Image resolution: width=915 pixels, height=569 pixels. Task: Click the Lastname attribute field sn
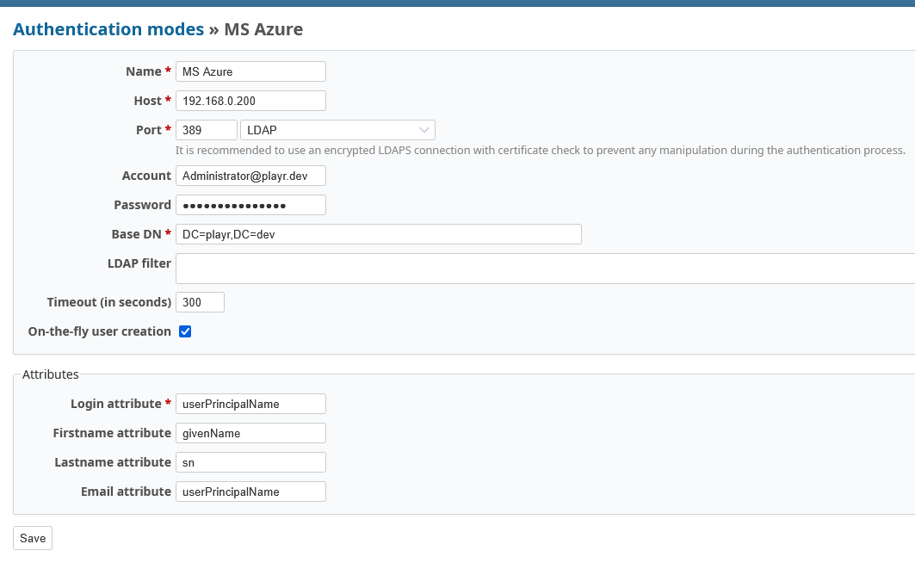coord(250,462)
